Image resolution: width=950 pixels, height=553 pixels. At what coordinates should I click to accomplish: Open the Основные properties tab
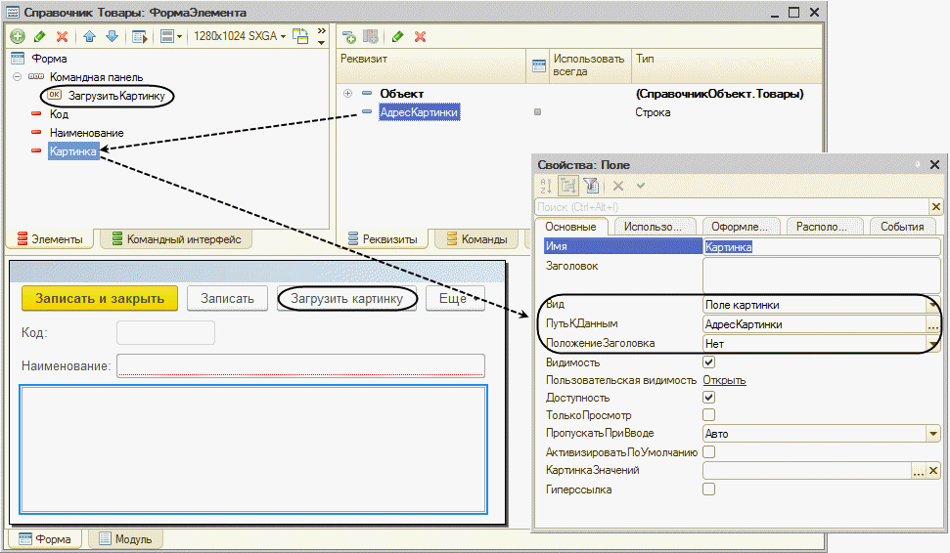570,227
